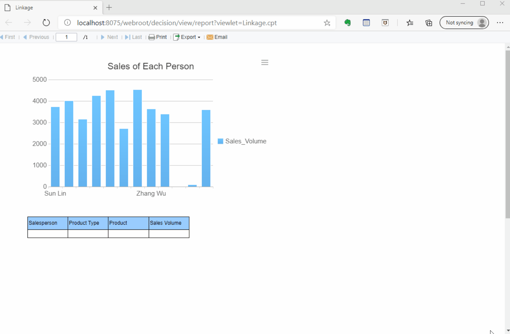Click the Not syncing profile button

click(x=464, y=23)
